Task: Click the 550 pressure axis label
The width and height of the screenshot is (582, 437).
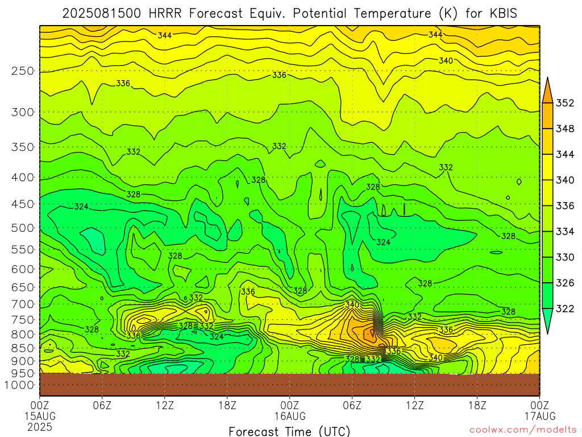Action: 23,250
